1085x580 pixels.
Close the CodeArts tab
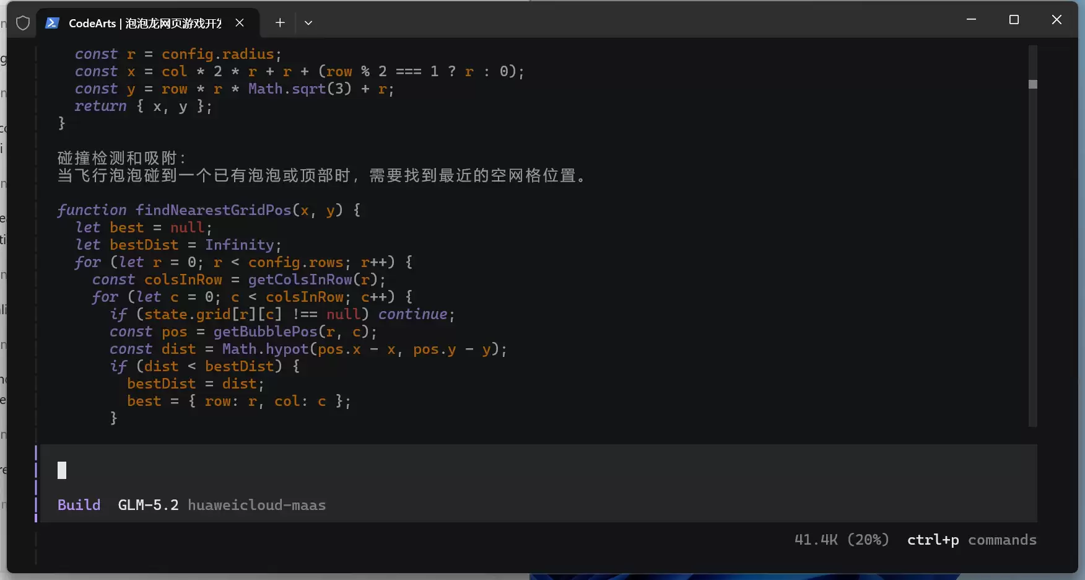[240, 23]
